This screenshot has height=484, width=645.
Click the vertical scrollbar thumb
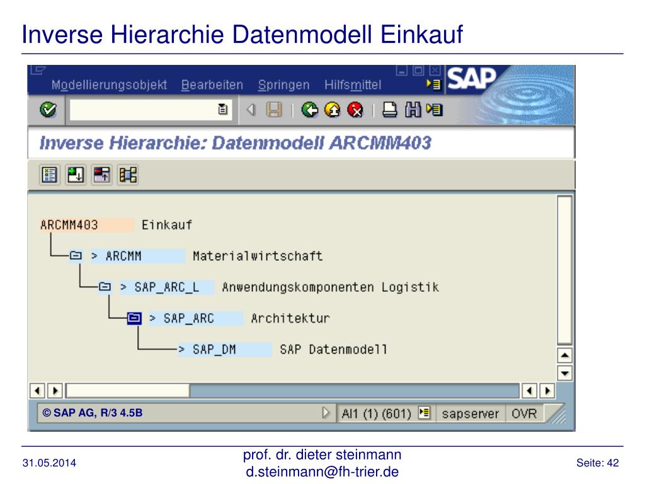click(565, 270)
